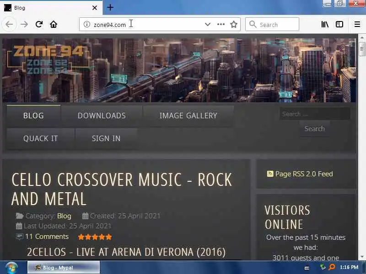Restore down the browser window
This screenshot has width=366, height=274.
coord(340,4)
